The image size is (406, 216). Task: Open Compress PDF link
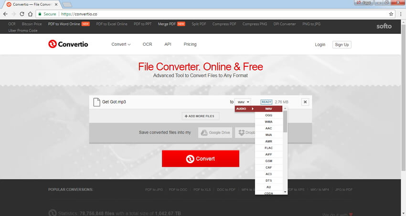coord(224,24)
